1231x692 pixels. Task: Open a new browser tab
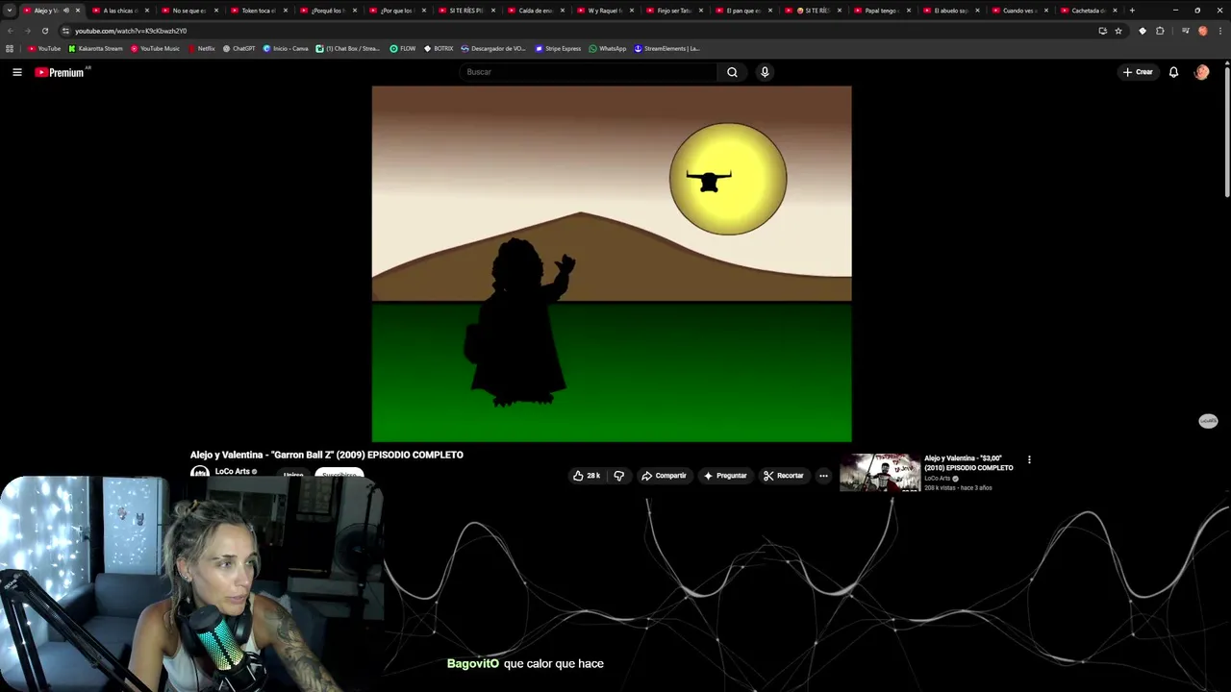1132,11
